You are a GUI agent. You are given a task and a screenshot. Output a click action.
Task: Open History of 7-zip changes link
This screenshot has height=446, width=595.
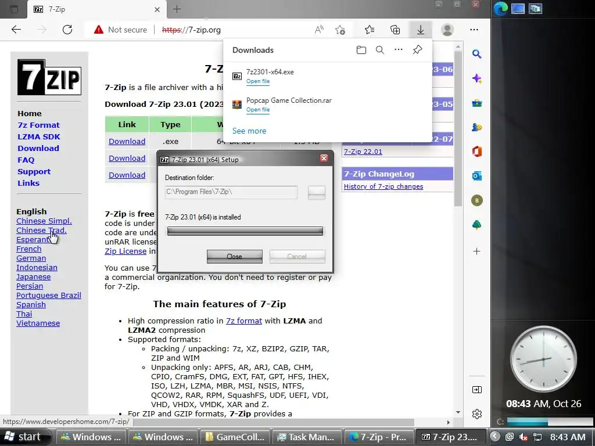pos(383,186)
